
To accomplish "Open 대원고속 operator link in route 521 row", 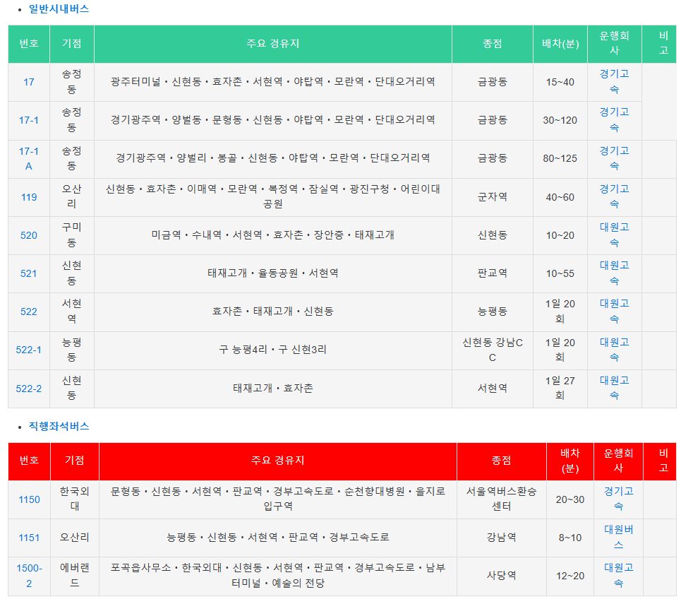I will pos(614,273).
